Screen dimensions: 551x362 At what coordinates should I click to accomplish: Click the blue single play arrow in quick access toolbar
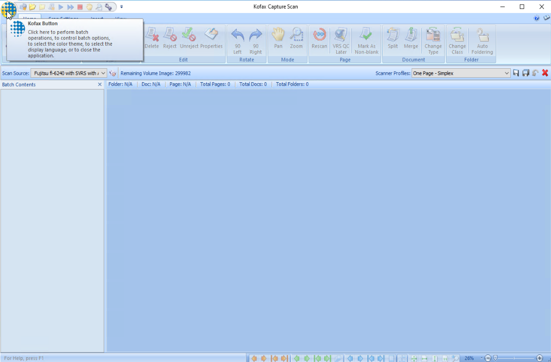[61, 7]
